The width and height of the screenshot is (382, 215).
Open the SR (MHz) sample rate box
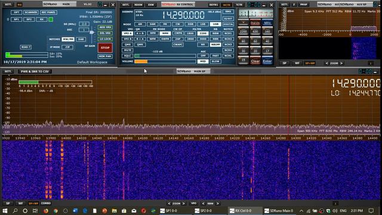click(84, 24)
